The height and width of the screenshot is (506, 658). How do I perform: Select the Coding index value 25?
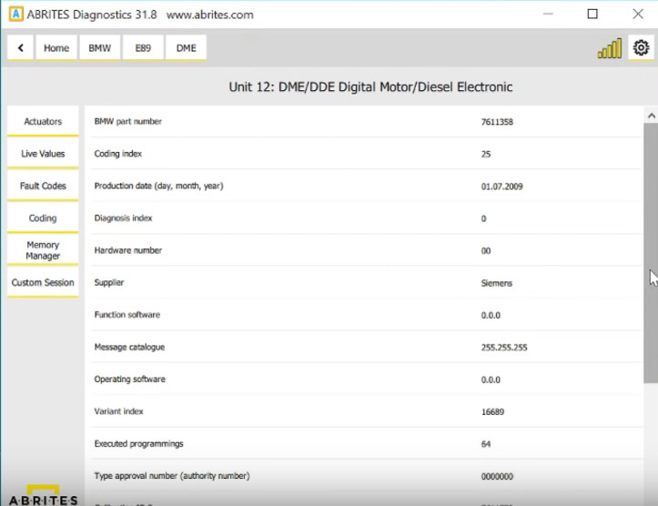pyautogui.click(x=486, y=154)
